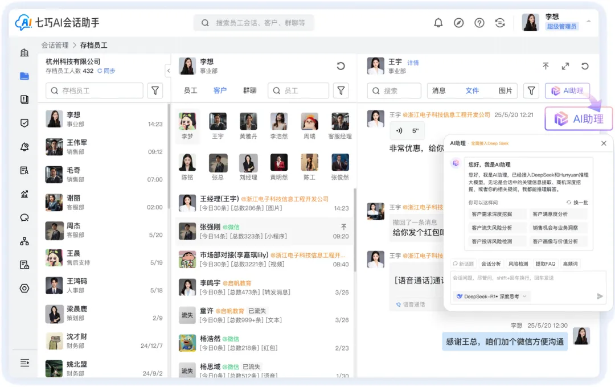
Task: Refresh the 李想 customer list panel
Action: coord(341,66)
